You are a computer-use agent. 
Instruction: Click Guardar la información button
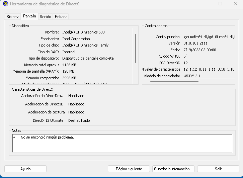(x=173, y=169)
